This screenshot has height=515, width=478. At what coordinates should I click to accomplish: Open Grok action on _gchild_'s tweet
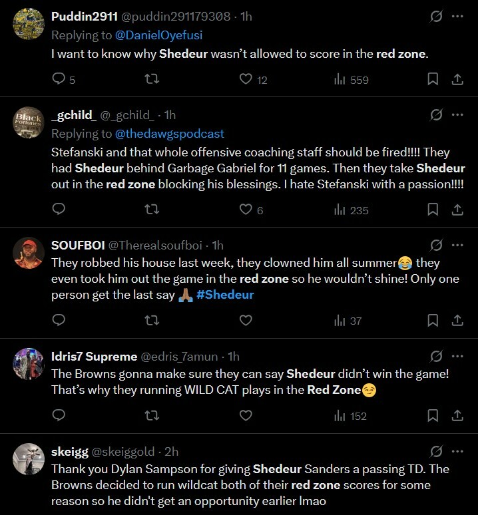(x=437, y=115)
